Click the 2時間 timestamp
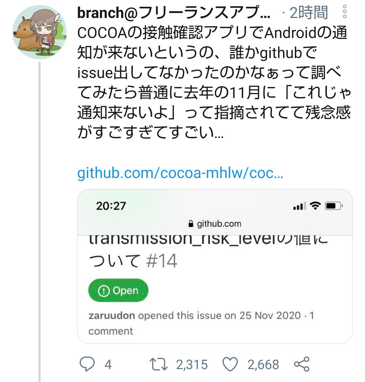The height and width of the screenshot is (382, 365). click(309, 12)
